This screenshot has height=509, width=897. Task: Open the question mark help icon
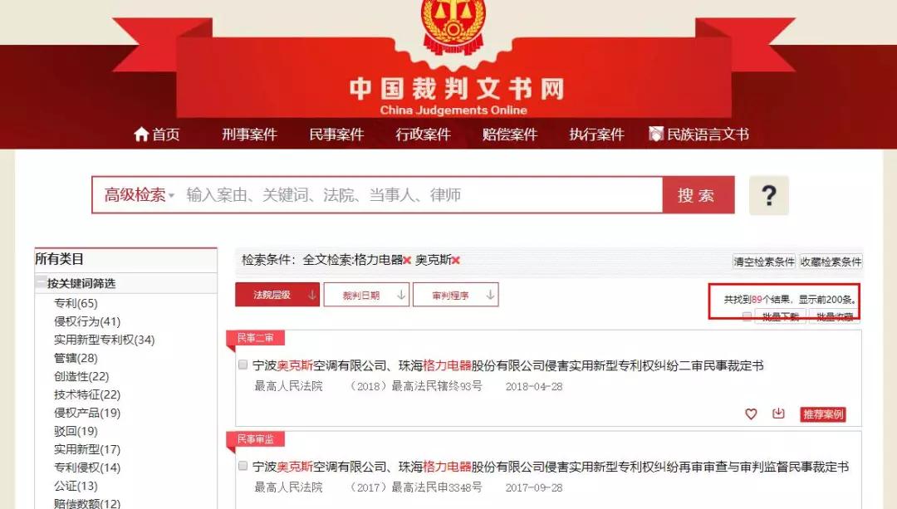[x=769, y=195]
